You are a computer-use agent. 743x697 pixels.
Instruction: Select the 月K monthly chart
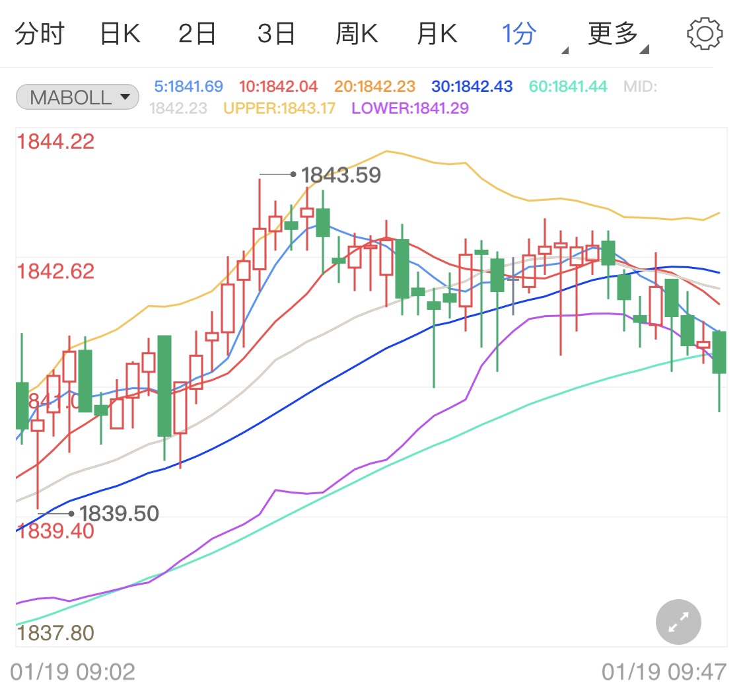point(436,32)
